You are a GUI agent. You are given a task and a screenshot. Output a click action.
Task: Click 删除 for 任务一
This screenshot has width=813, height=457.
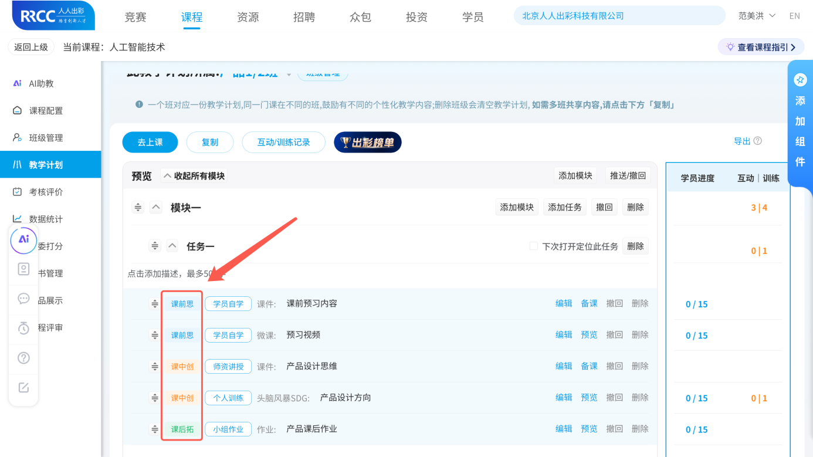click(x=635, y=246)
